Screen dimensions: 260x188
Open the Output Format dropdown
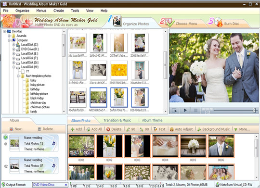(50, 185)
